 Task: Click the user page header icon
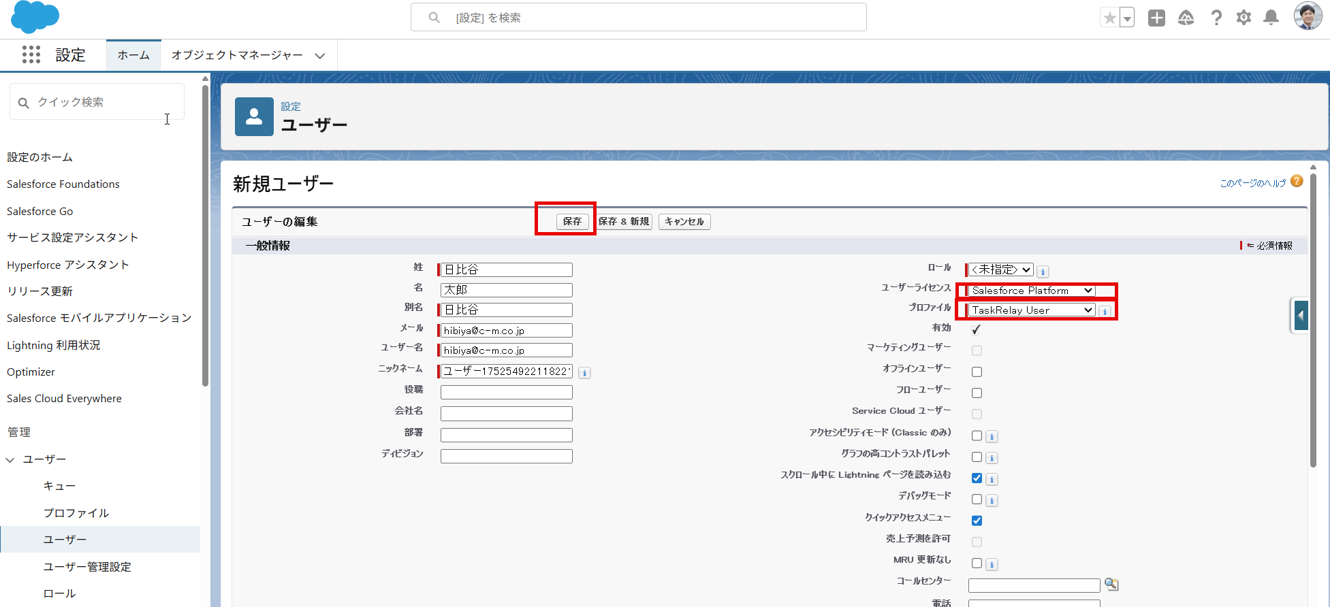pos(254,116)
